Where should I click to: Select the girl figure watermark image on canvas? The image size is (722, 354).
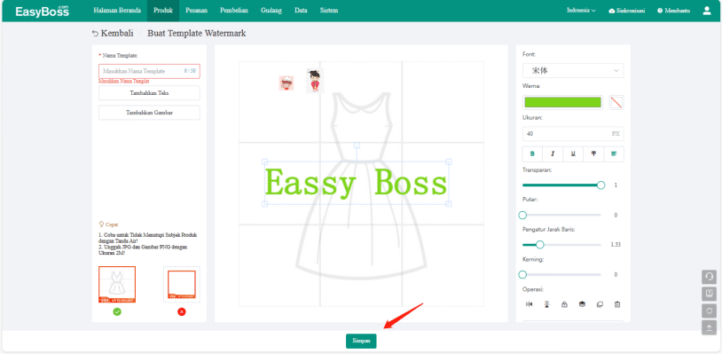pyautogui.click(x=315, y=80)
